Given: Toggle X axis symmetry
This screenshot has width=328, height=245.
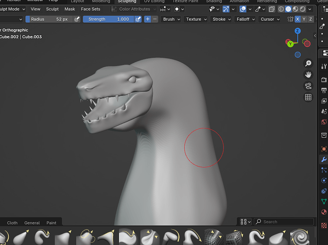Looking at the screenshot, I should pos(298,19).
